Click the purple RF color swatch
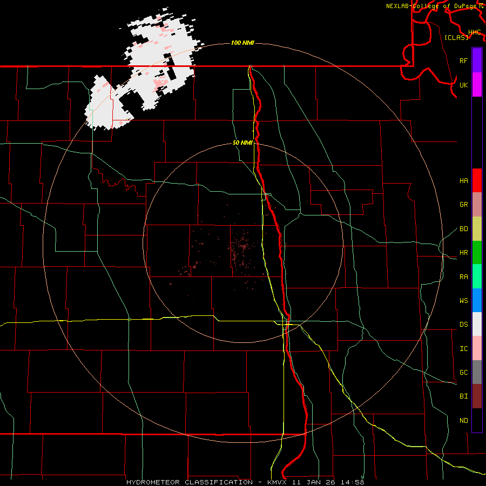 coord(477,60)
